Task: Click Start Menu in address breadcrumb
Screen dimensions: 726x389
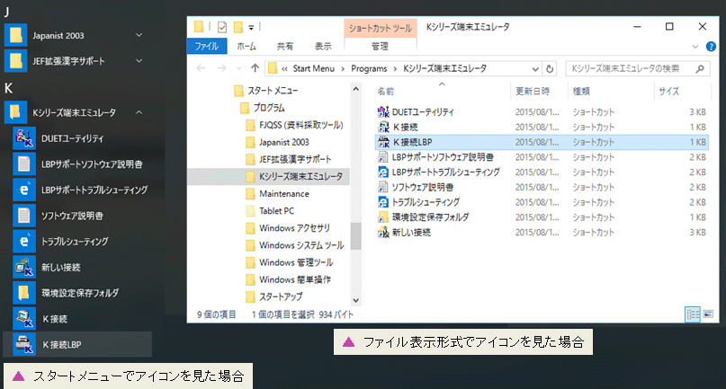Action: 313,69
